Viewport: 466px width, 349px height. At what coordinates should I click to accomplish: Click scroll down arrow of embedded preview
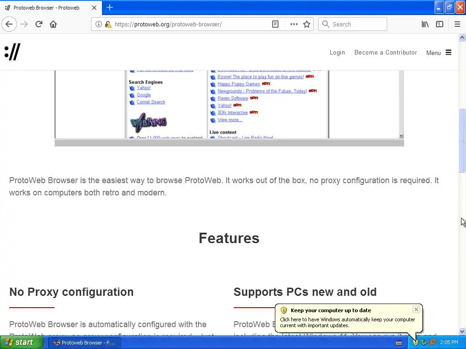pos(401,136)
